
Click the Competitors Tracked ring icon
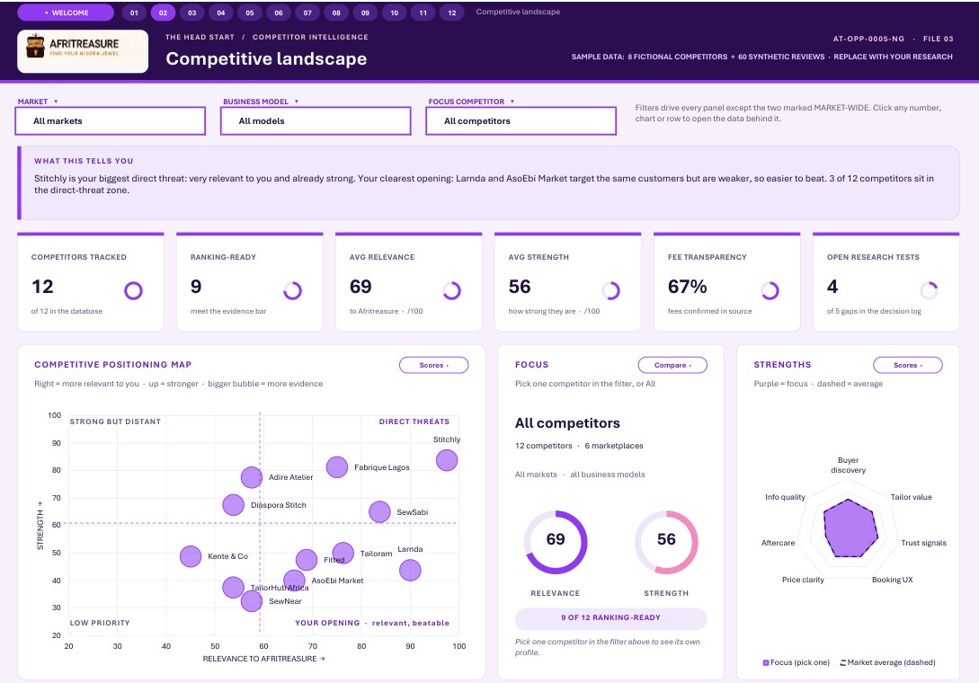point(134,291)
